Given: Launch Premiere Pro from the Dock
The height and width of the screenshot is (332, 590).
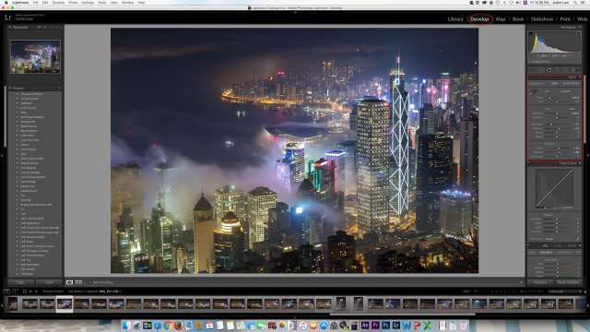Looking at the screenshot, I should pos(375,326).
